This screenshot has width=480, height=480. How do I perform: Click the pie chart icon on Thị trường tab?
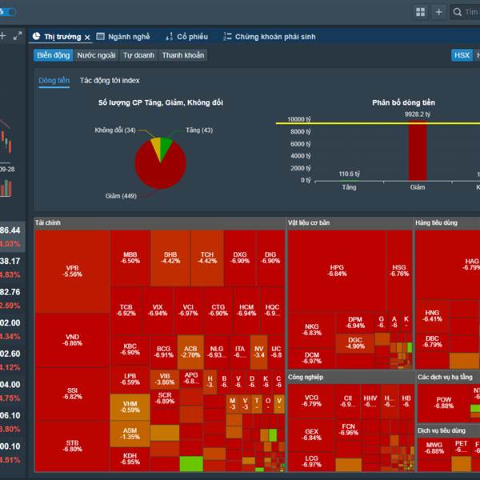(36, 37)
